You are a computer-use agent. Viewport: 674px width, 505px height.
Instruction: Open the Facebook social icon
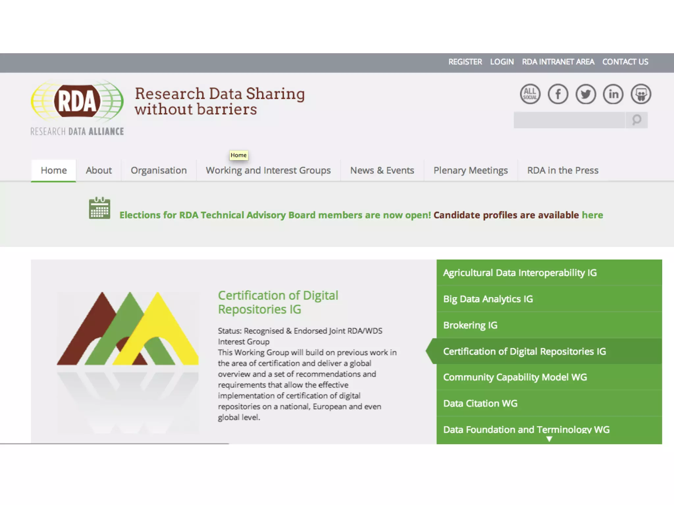[558, 94]
